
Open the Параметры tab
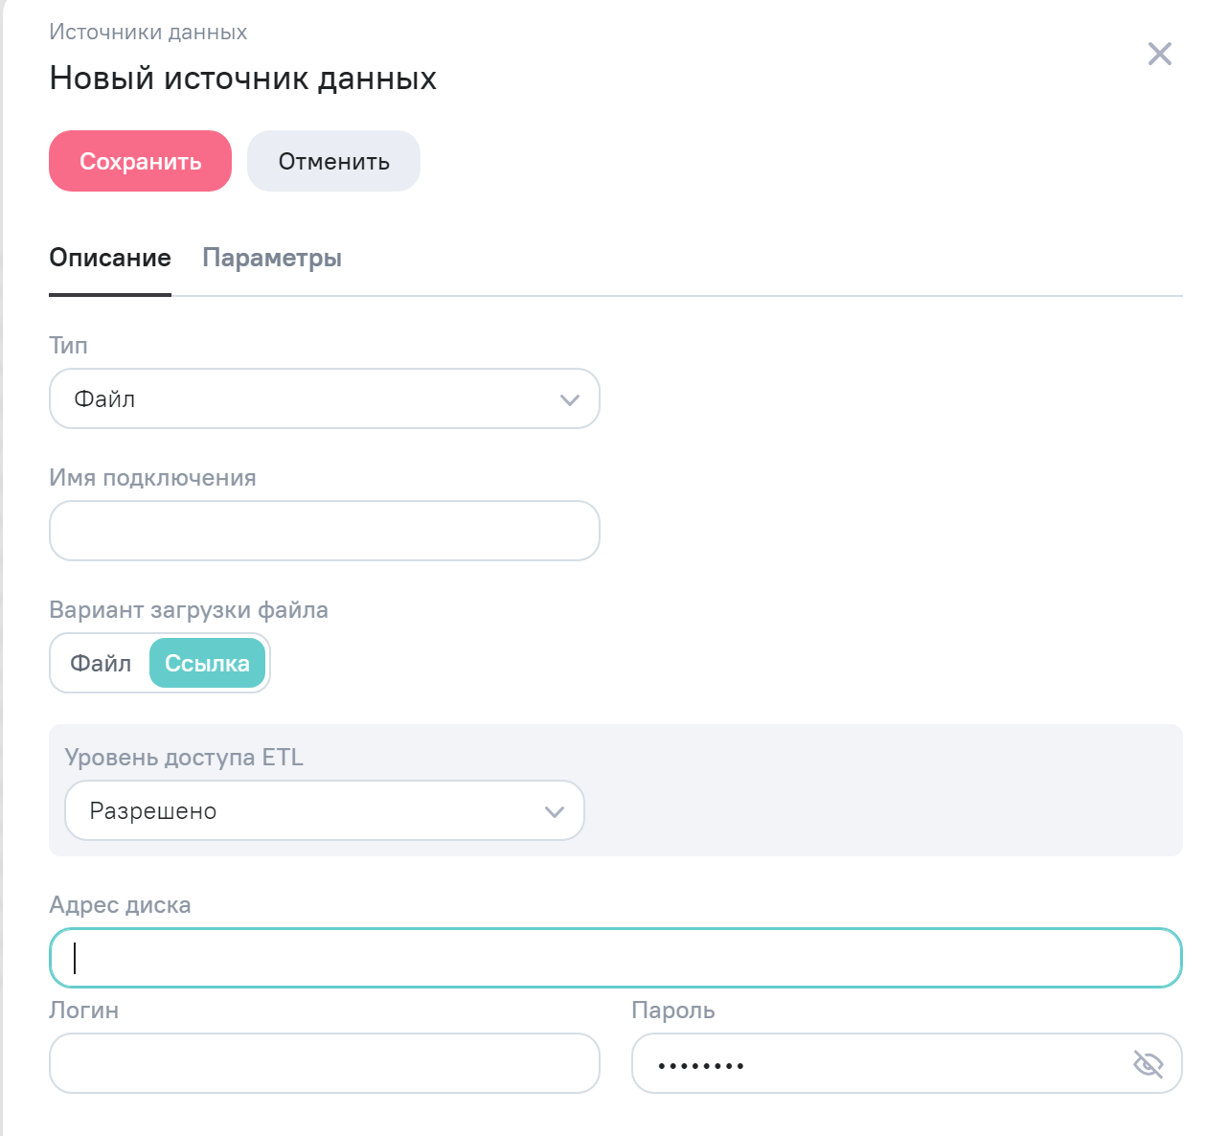click(272, 258)
